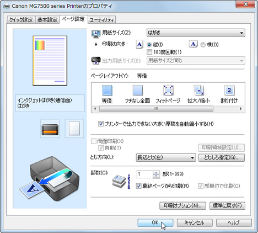Uncheck the auto-shrink large documents checkbox
The image size is (258, 233).
pos(101,124)
